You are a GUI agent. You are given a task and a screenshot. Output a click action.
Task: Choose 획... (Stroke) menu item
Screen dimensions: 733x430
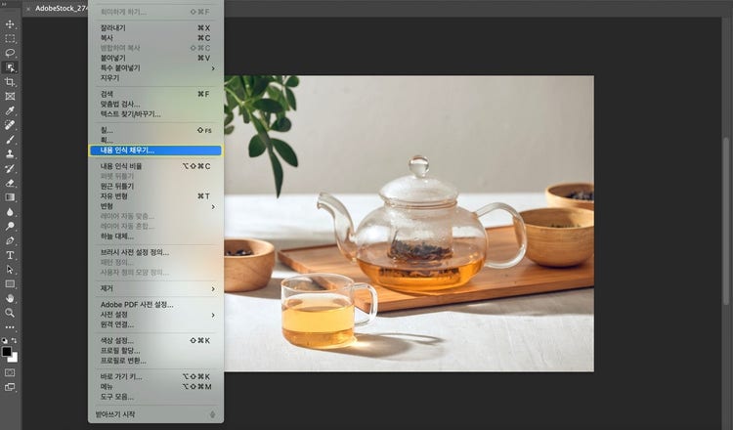(x=155, y=140)
